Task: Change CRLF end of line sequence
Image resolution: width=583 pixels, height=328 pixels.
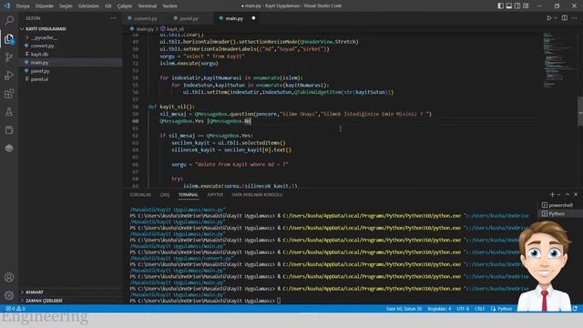Action: pos(480,309)
